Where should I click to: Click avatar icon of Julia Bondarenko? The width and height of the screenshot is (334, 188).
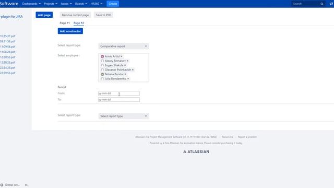(102, 79)
